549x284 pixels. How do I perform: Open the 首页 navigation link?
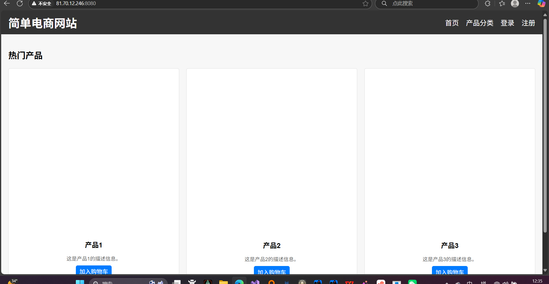point(452,23)
